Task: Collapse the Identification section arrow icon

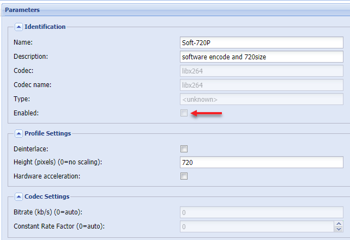Action: (x=19, y=27)
